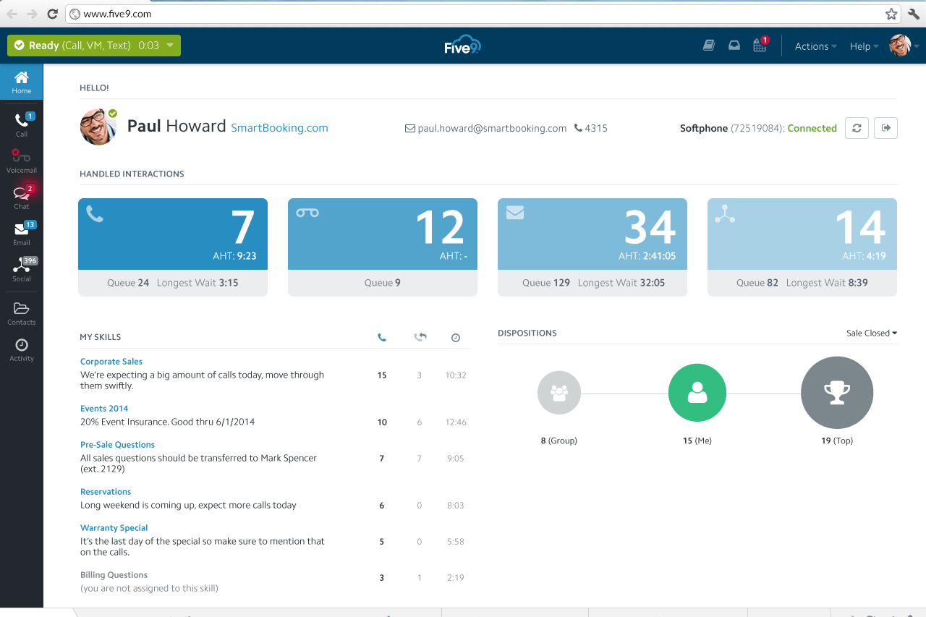The height and width of the screenshot is (617, 926).
Task: Open the Chat panel with 2 unread messages
Action: 21,197
